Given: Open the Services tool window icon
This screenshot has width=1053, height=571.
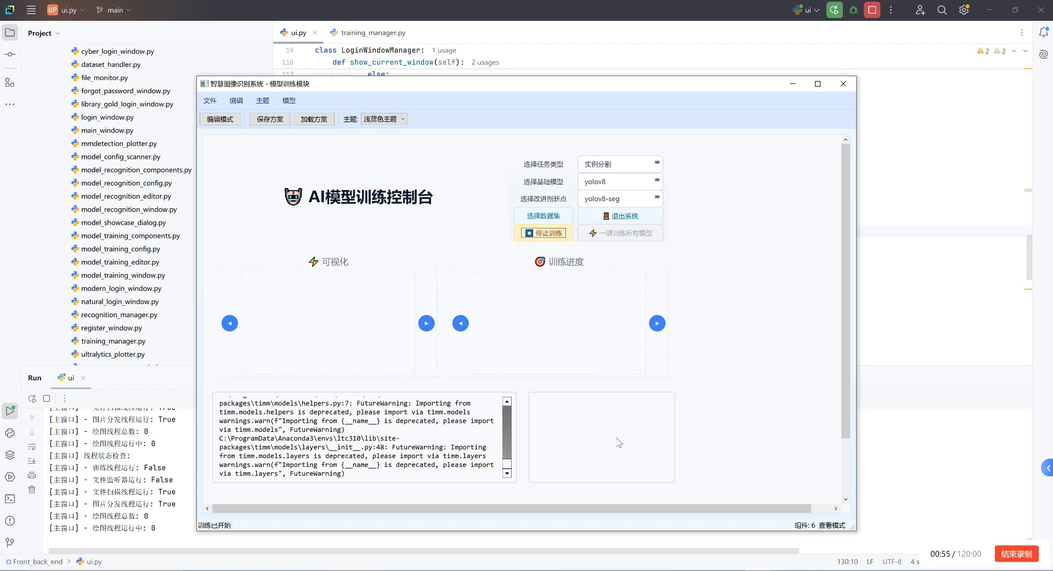Looking at the screenshot, I should [10, 477].
